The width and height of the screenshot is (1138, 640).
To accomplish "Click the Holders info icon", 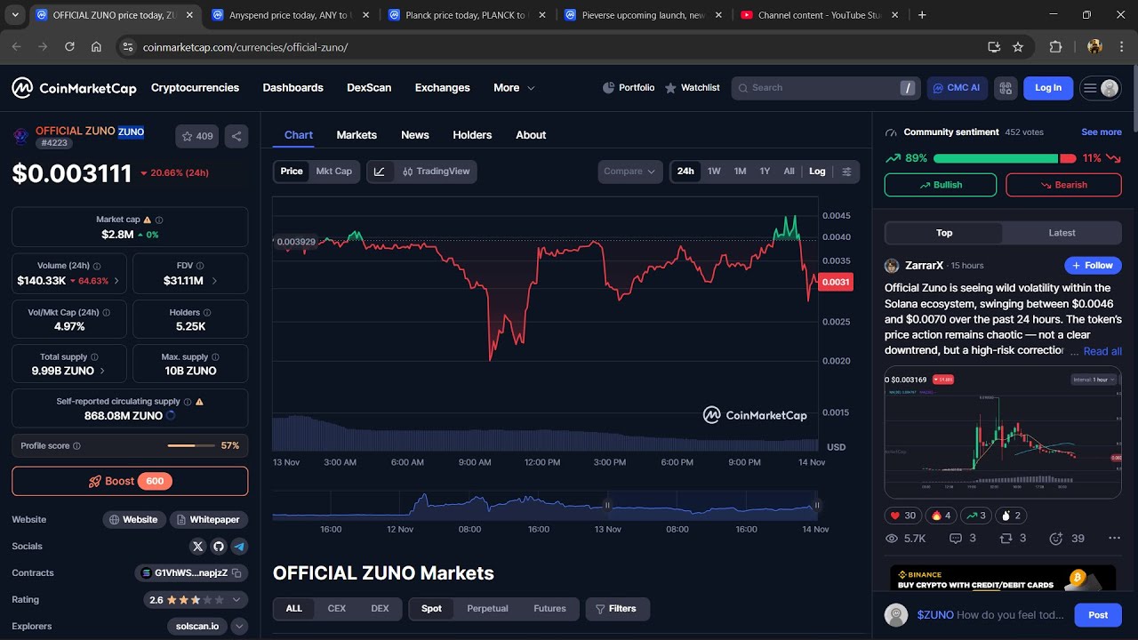I will click(207, 313).
